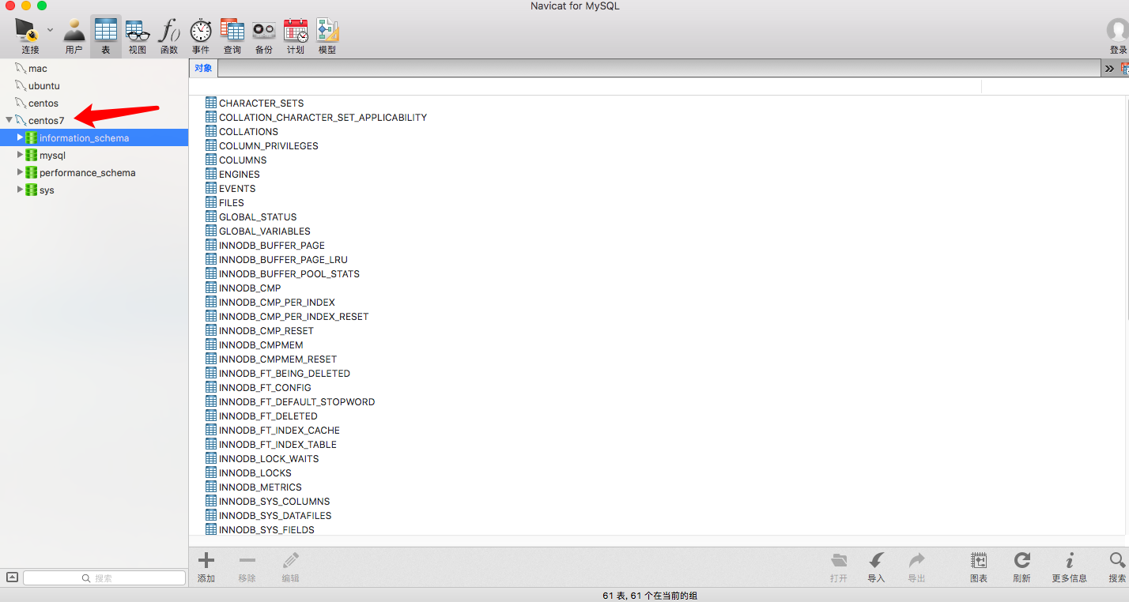Open the 计划 schedule icon
Screen dimensions: 1129x602
pos(296,36)
